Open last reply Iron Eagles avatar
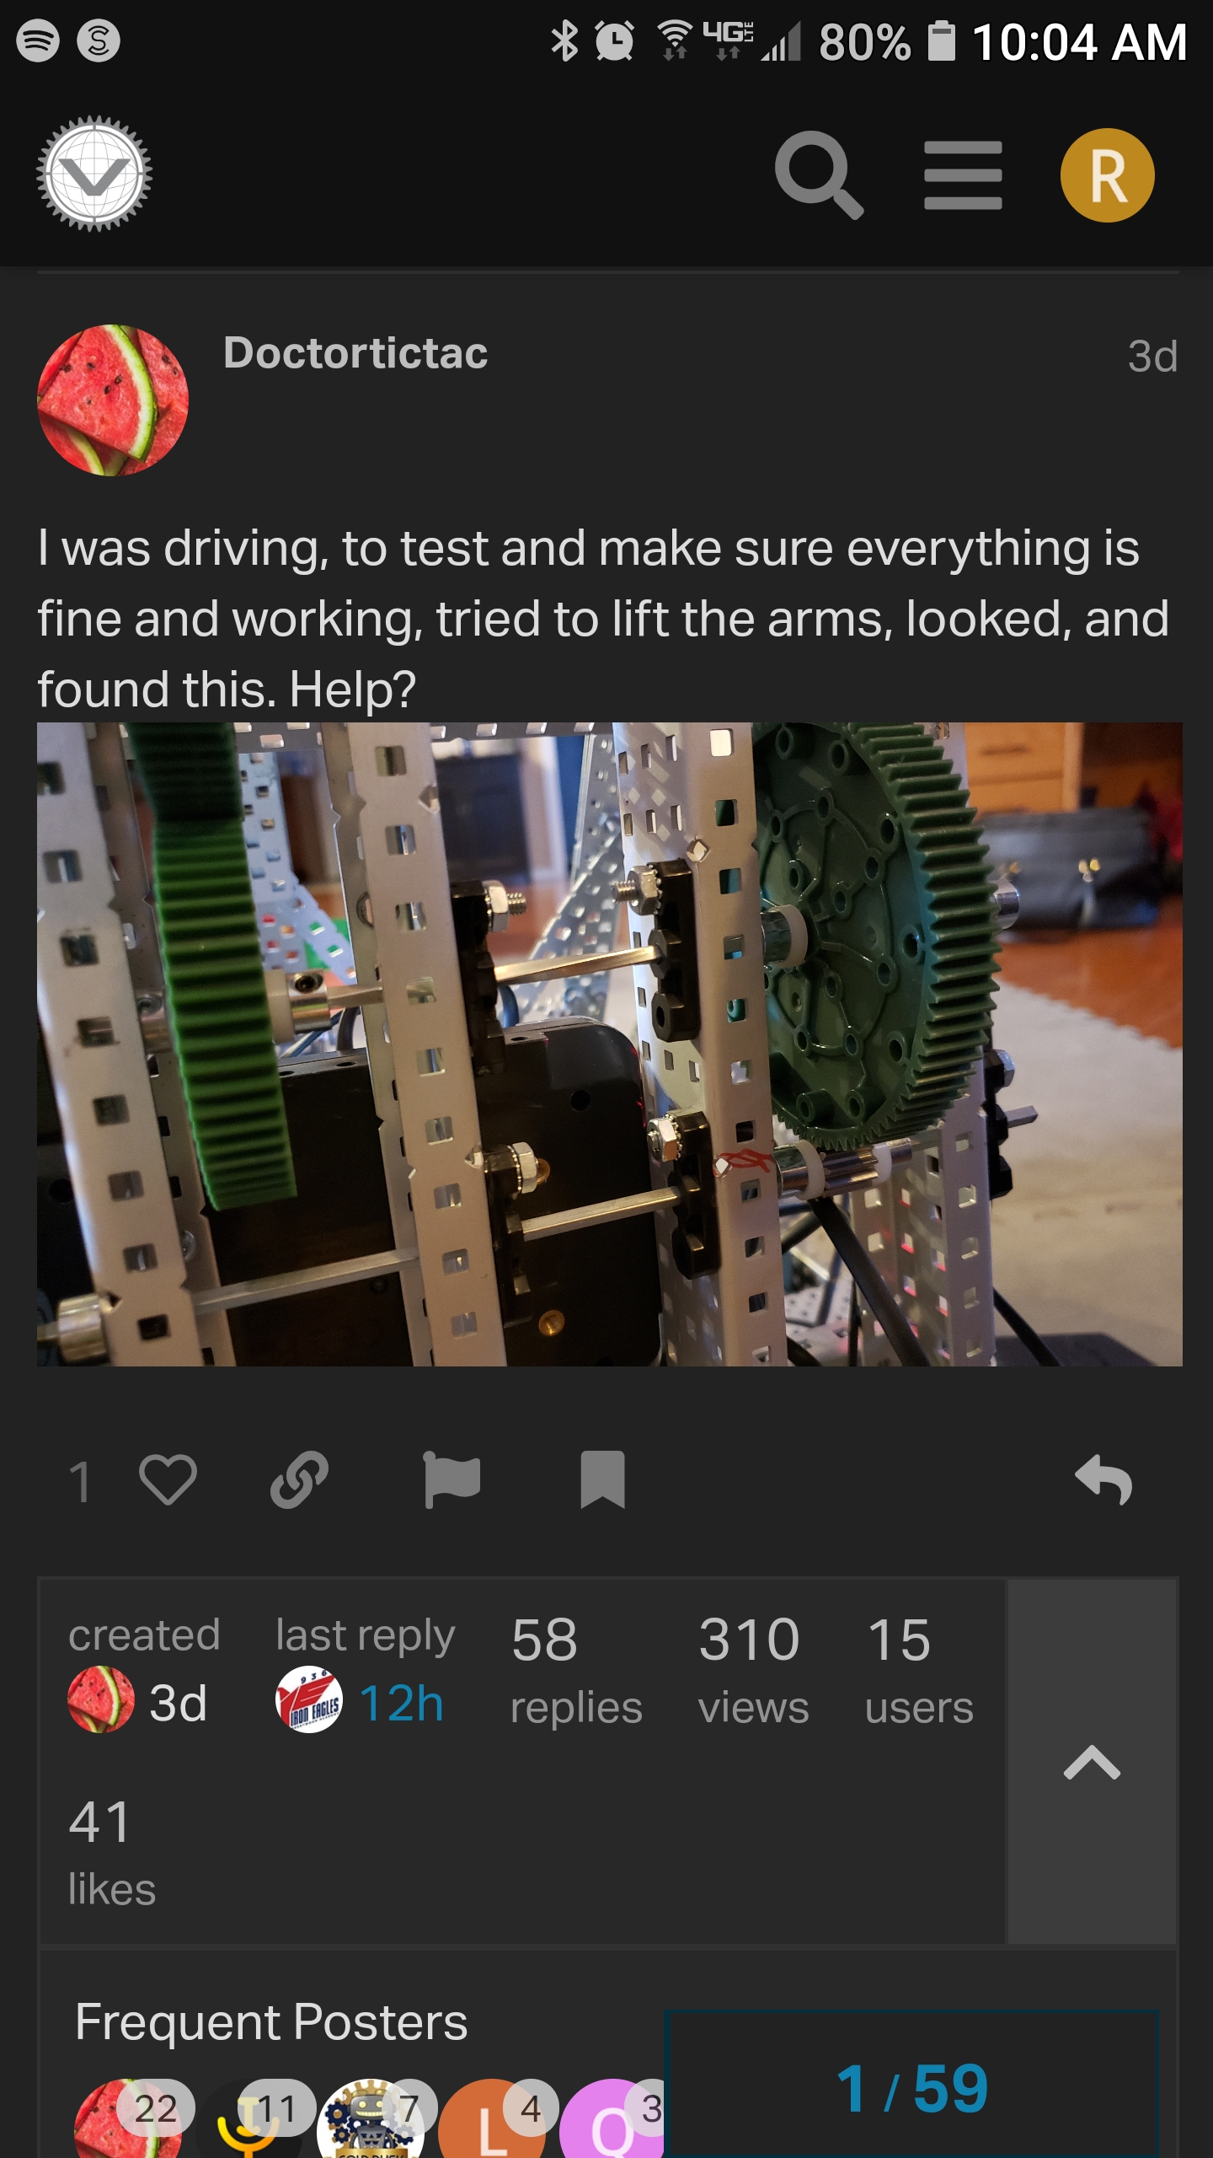 pyautogui.click(x=309, y=1699)
